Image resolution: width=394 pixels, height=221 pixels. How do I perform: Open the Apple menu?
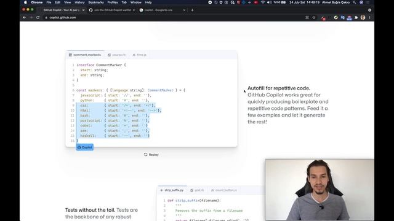click(25, 2)
